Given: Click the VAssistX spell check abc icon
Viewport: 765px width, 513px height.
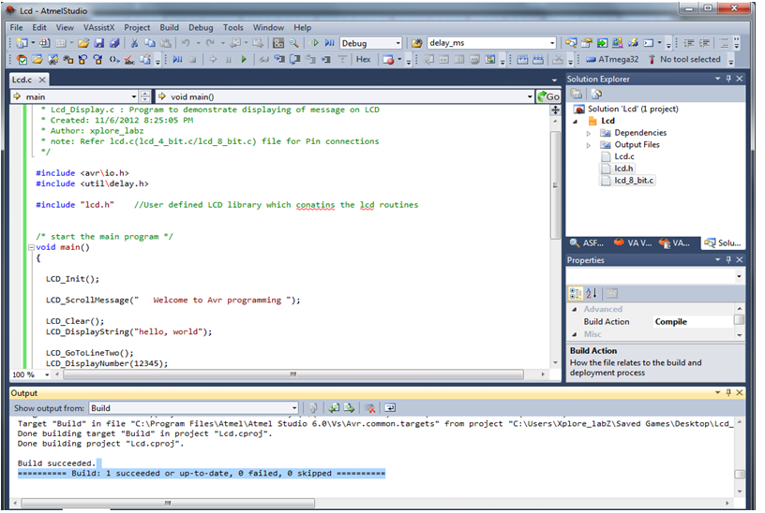Looking at the screenshot, I should 129,59.
